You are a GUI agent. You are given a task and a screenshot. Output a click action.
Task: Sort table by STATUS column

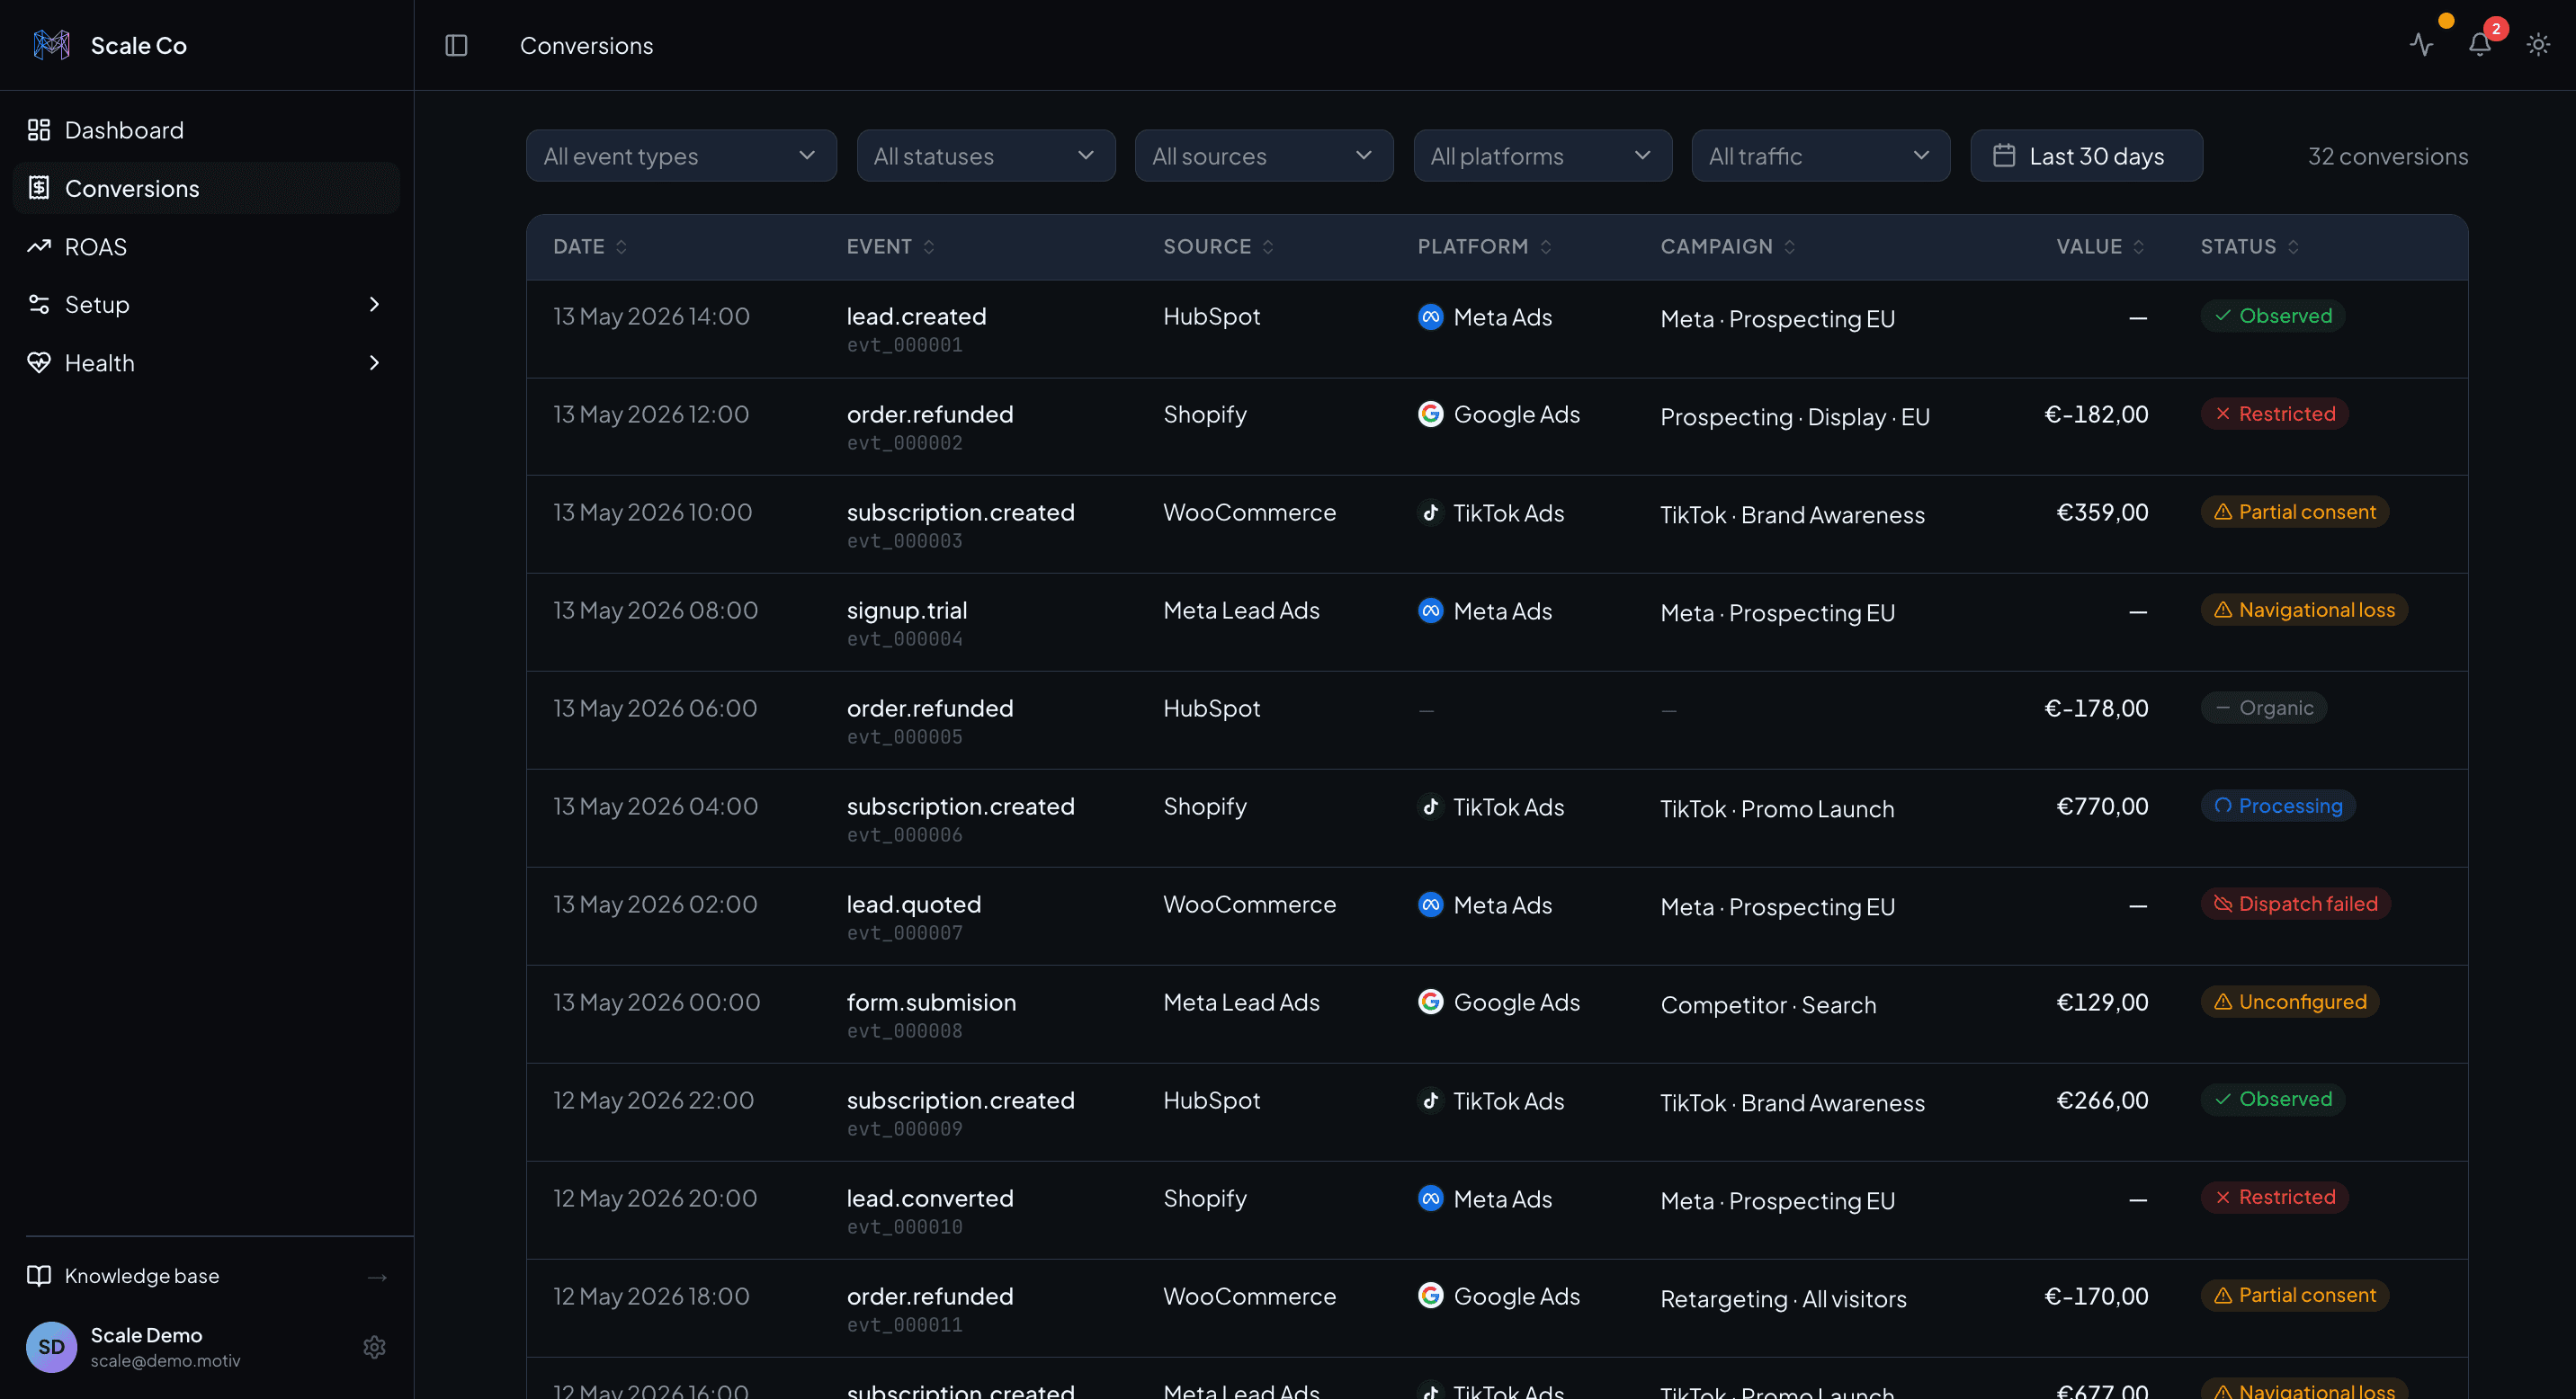2249,247
